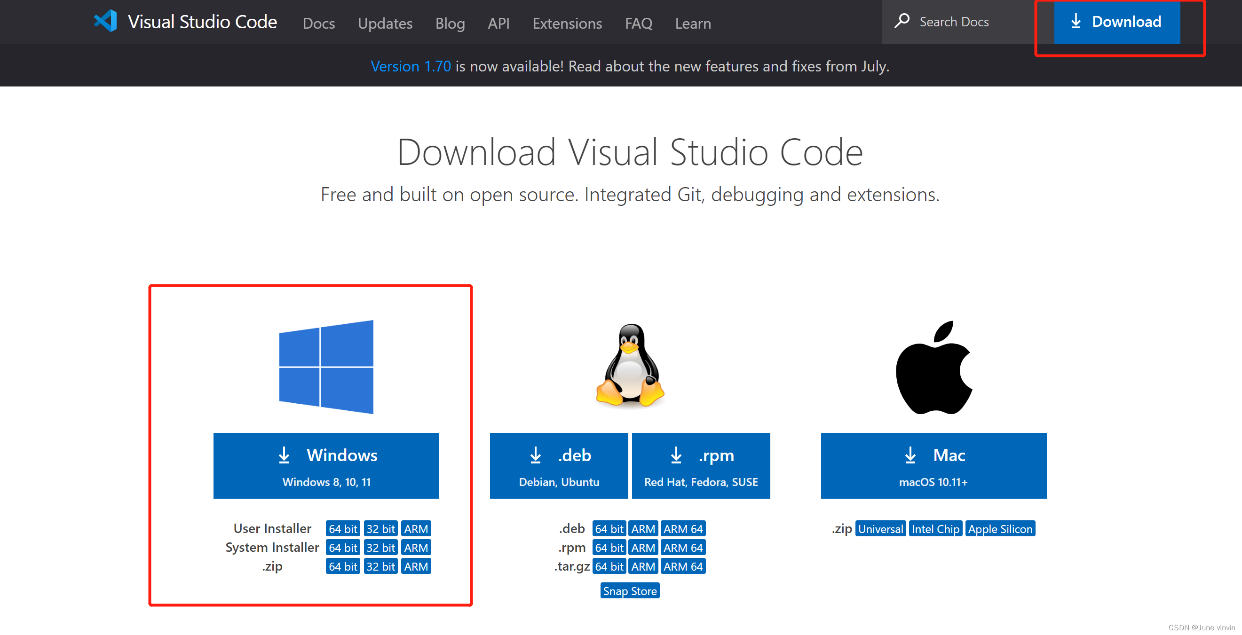Download Mac .zip Apple Silicon build
Image resolution: width=1242 pixels, height=635 pixels.
tap(1000, 528)
